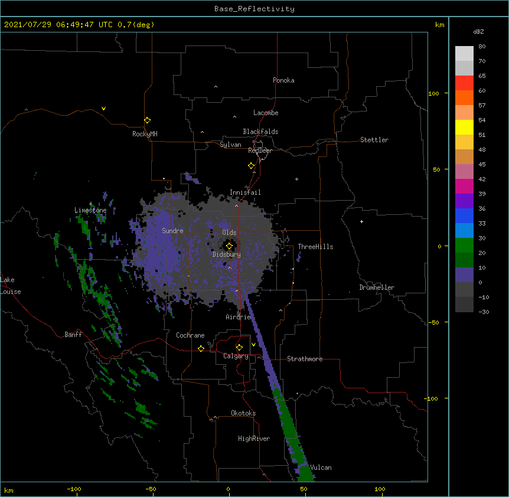Click the yellow diamond marker above RockyMH
This screenshot has height=497, width=509.
point(148,120)
